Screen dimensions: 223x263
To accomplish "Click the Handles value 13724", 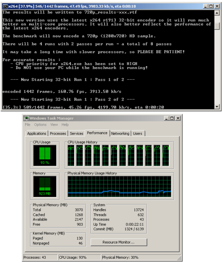I will [x=139, y=210].
